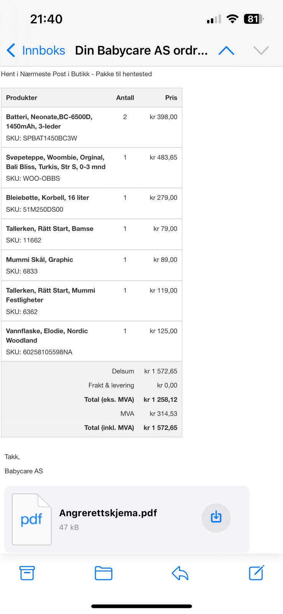
Task: Open the pdf file thumbnail
Action: 32,519
